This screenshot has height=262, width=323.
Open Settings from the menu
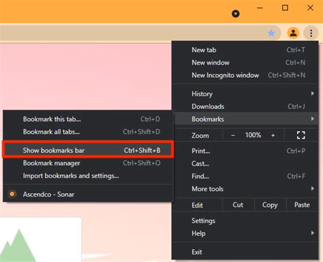245,220
